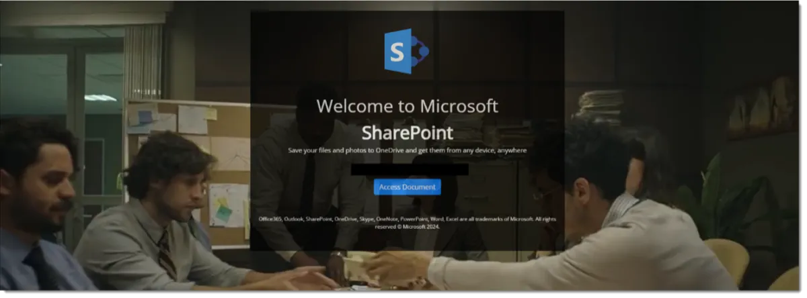
Task: Click the "Welcome to Microsoft" heading
Action: [x=408, y=105]
